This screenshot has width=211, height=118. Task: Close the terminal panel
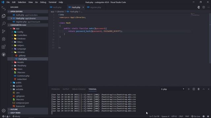[208, 89]
